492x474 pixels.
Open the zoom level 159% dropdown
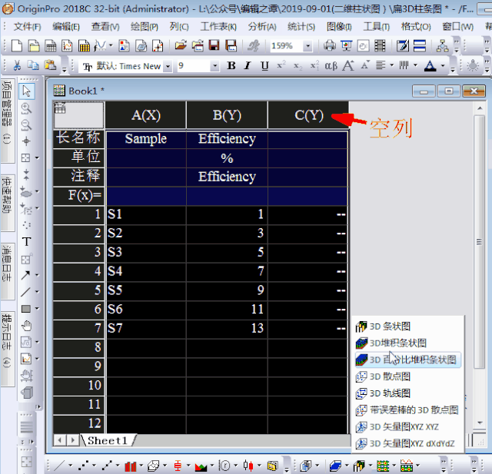[x=307, y=46]
